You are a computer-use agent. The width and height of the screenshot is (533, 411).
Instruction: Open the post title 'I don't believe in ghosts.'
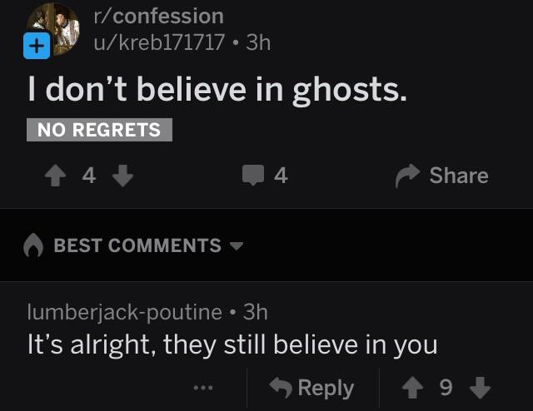(217, 90)
